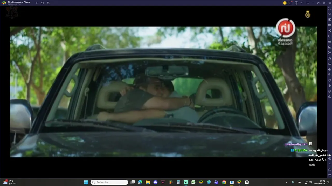Click the title bar home icon

pyautogui.click(x=42, y=3)
